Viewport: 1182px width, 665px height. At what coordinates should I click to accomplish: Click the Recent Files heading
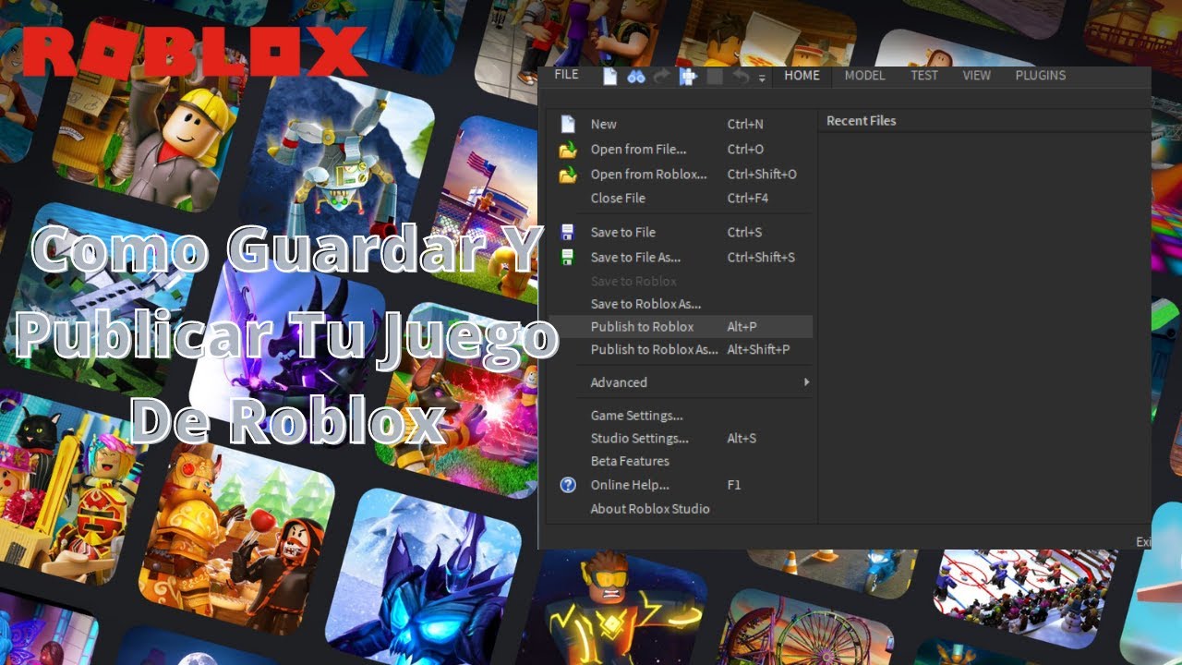pos(861,121)
